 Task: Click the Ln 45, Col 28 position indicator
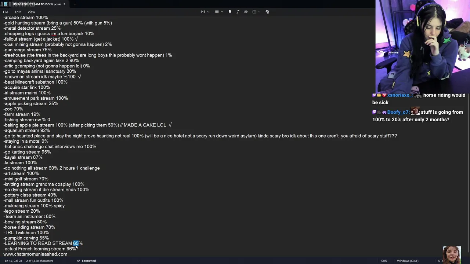(x=14, y=261)
